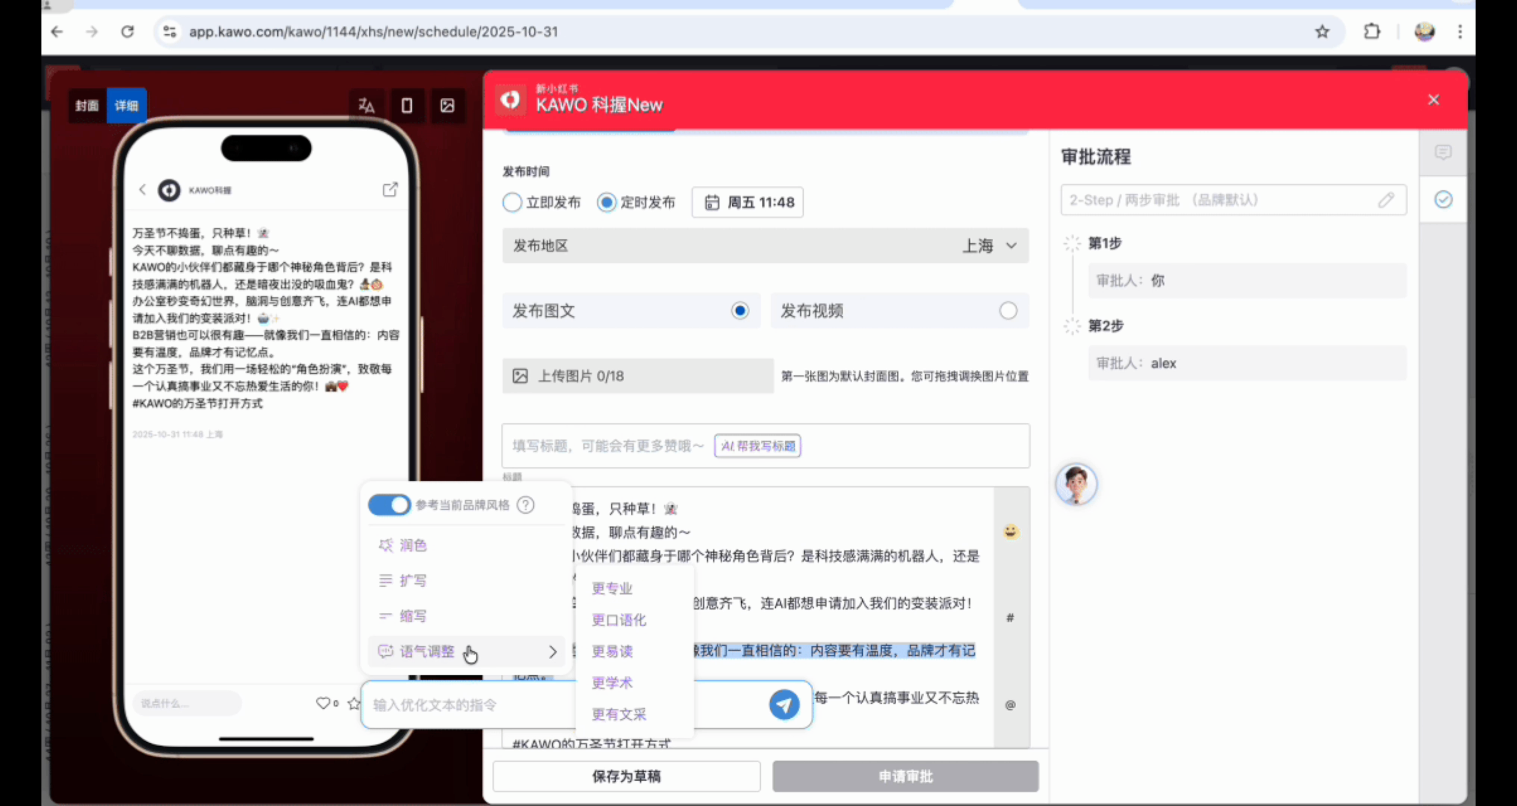Click the phone device preview icon

pos(406,105)
